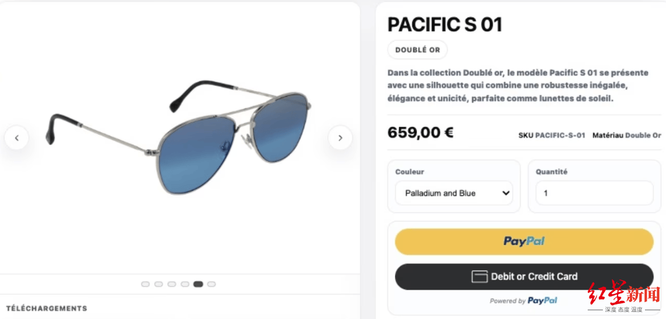The image size is (666, 319).
Task: Select the second carousel dot
Action: [158, 285]
